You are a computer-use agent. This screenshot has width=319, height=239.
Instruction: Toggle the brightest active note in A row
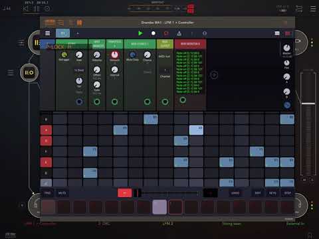pyautogui.click(x=196, y=130)
